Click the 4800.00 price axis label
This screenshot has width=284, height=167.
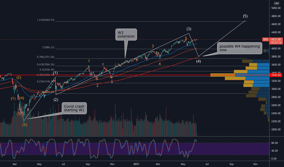[x=276, y=16]
